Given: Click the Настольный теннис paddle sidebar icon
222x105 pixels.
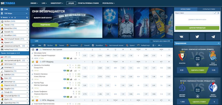Looking at the screenshot, I should click(2, 39).
